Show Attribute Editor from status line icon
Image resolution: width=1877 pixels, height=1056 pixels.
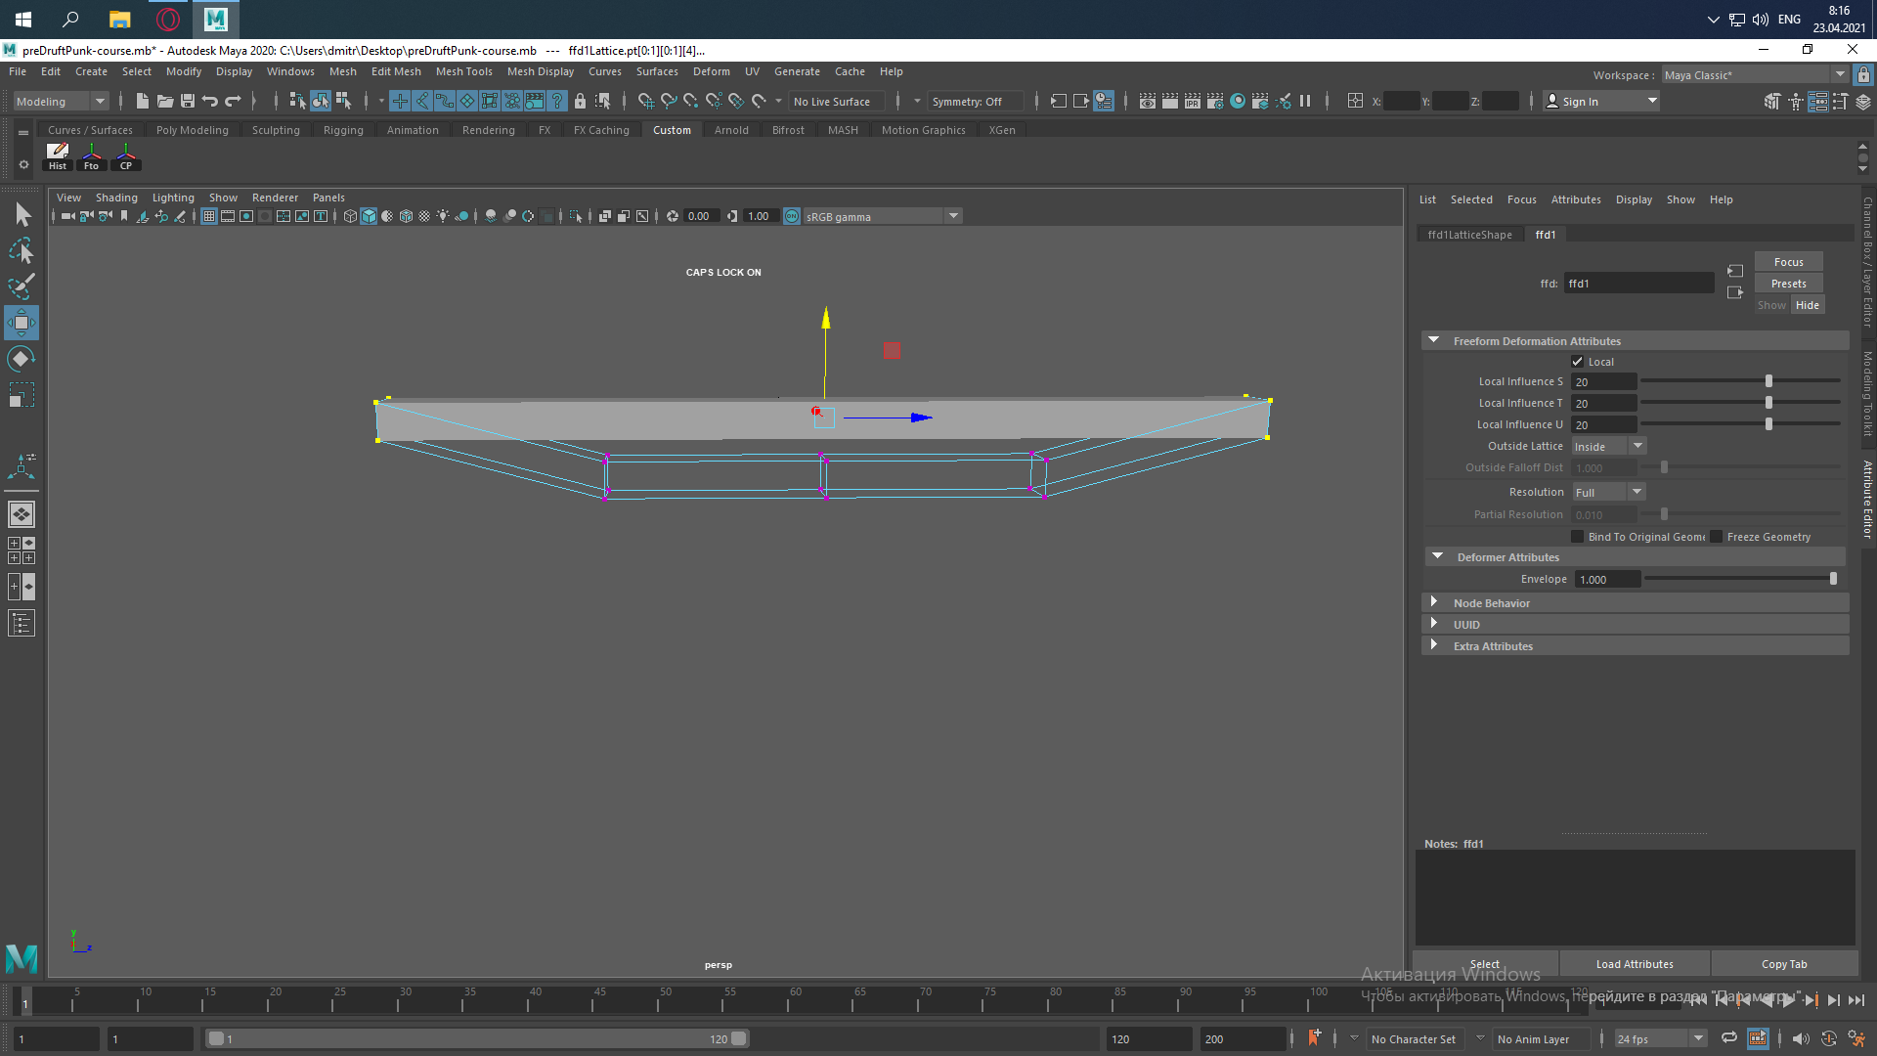point(1818,101)
